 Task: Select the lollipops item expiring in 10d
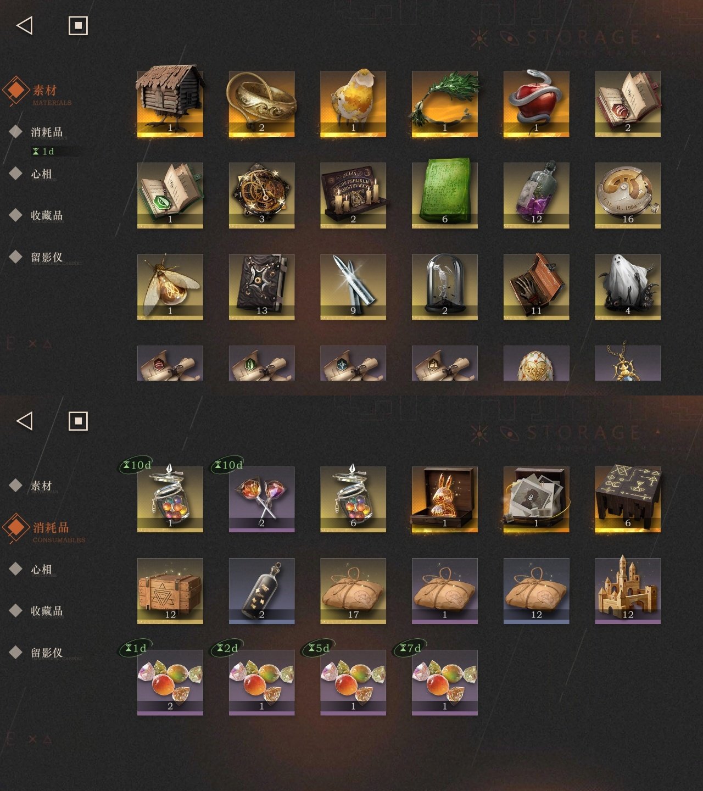point(262,499)
